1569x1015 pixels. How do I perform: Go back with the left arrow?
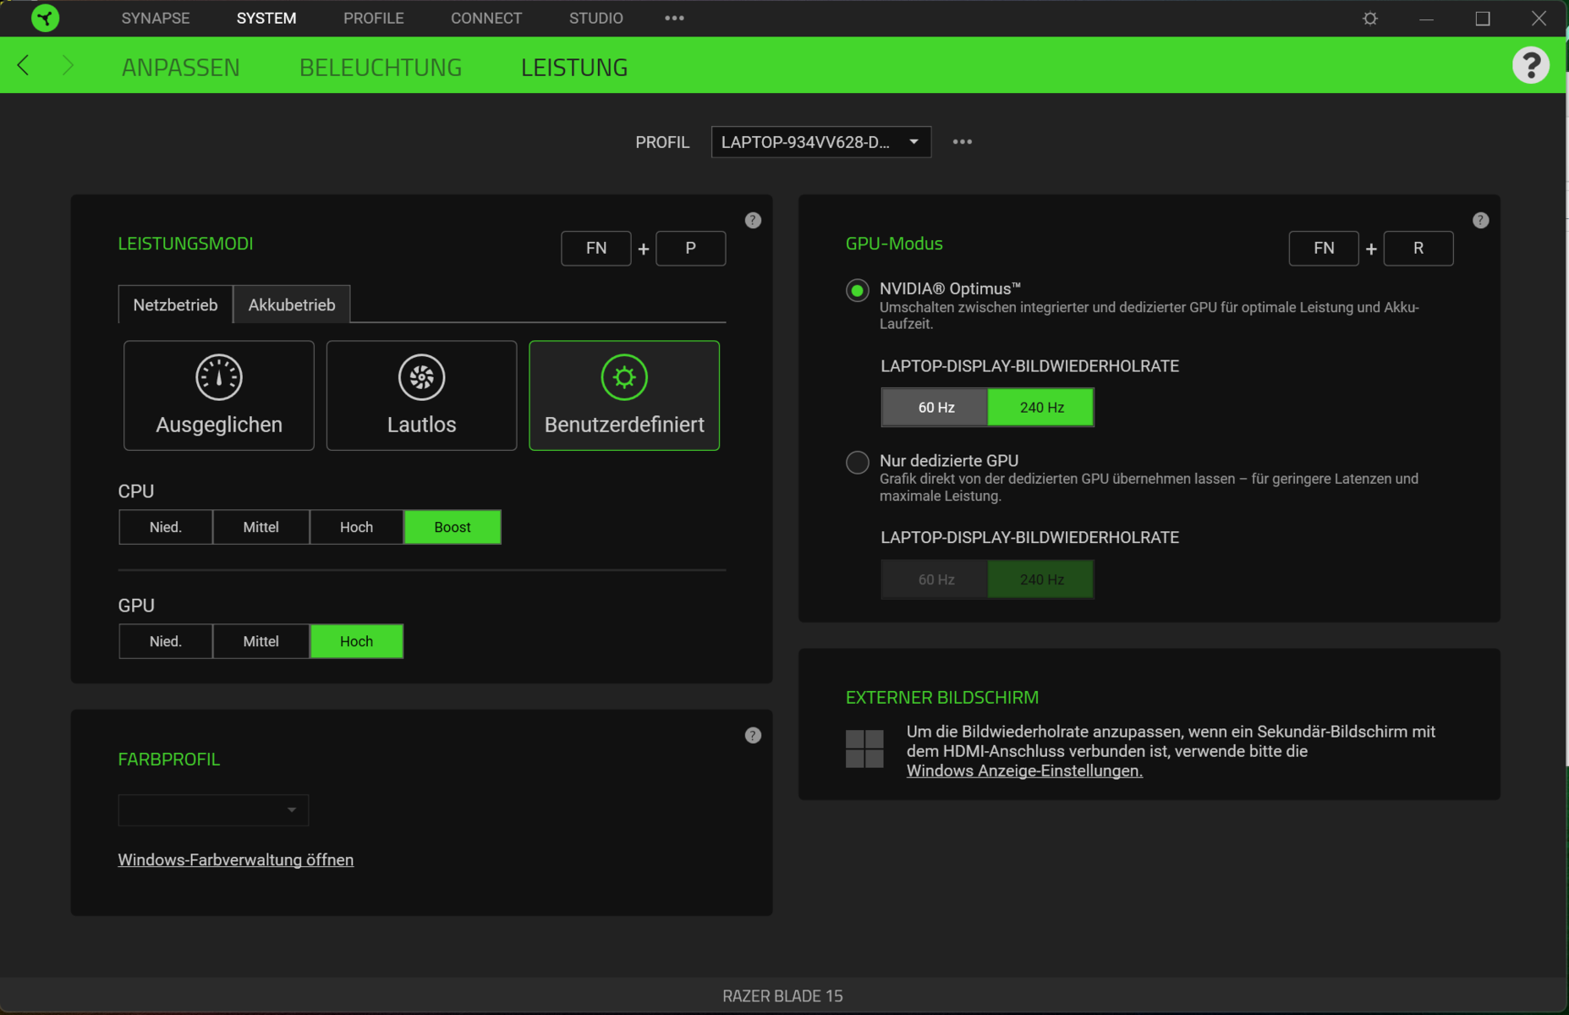24,66
